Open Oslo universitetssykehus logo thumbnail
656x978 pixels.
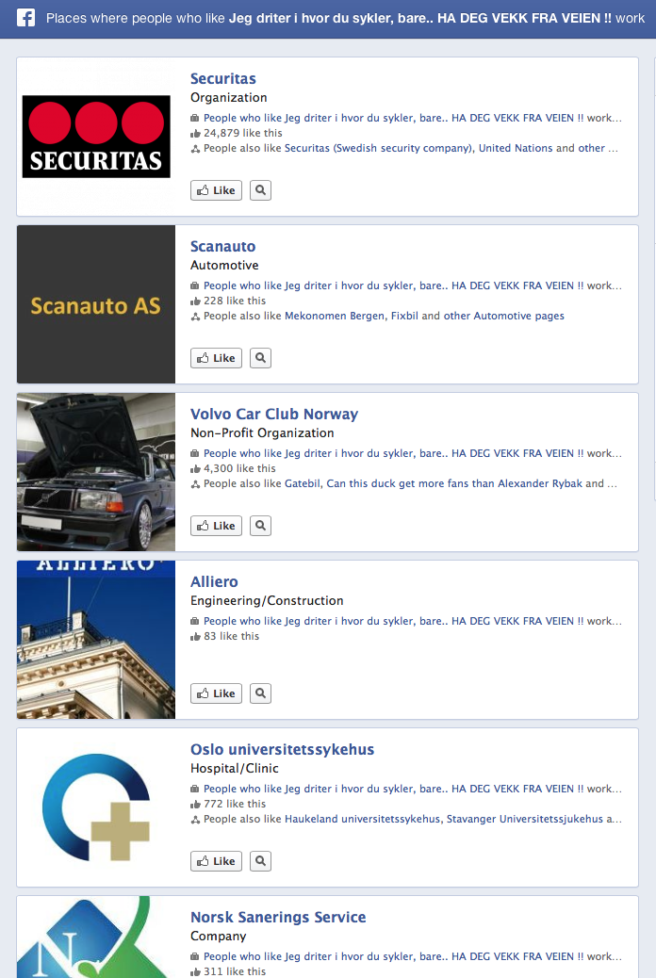pos(96,807)
